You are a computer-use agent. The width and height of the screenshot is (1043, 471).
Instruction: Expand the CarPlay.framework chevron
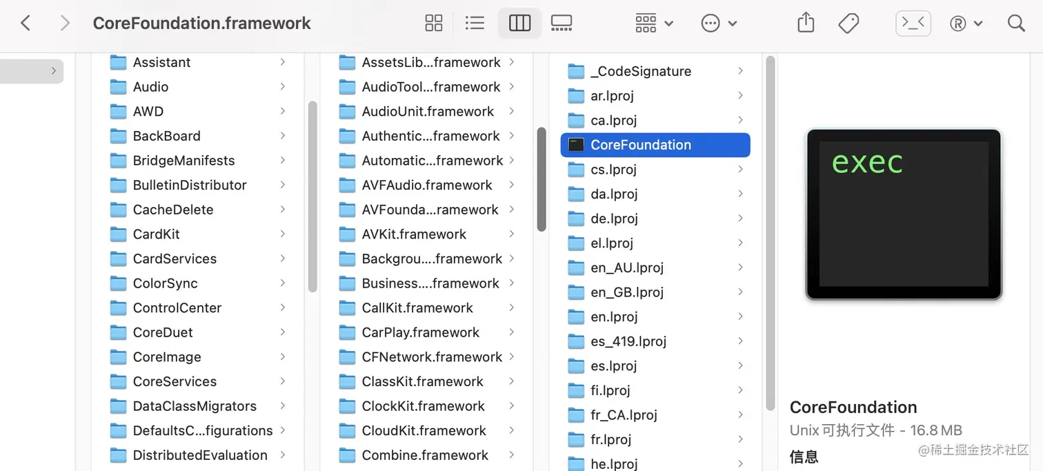[511, 332]
